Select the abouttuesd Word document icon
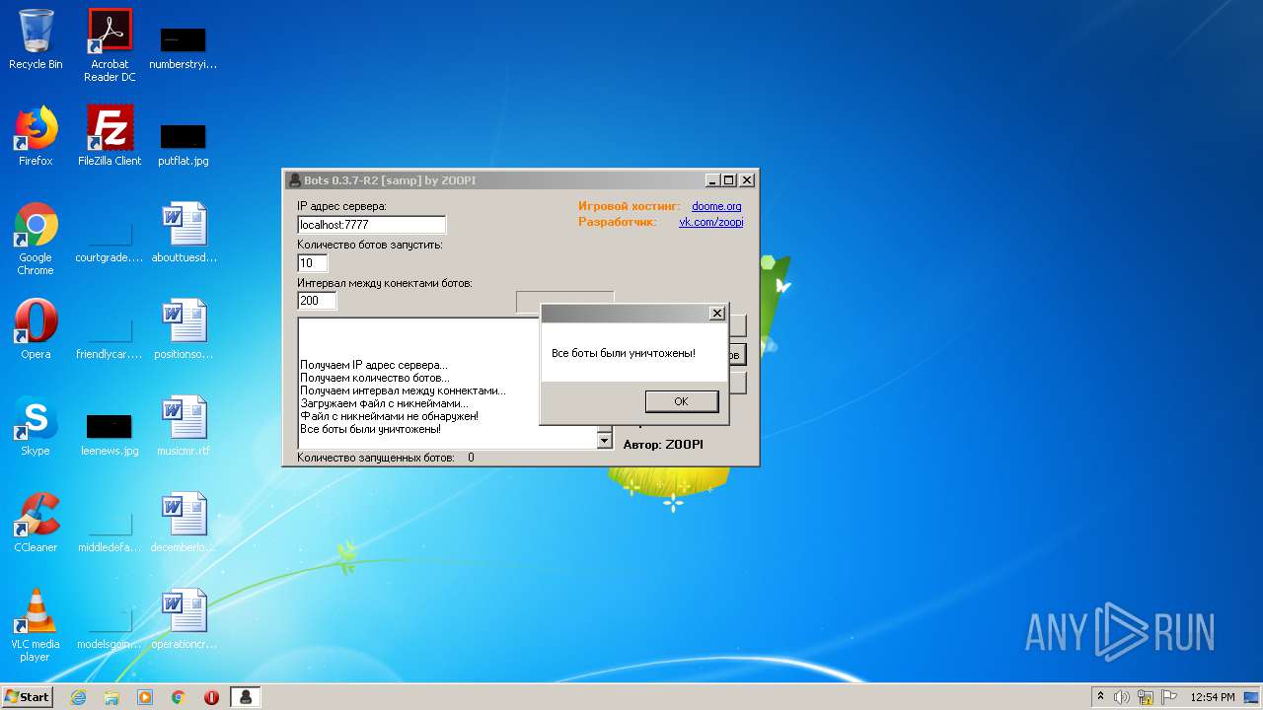Viewport: 1263px width, 710px height. tap(184, 233)
